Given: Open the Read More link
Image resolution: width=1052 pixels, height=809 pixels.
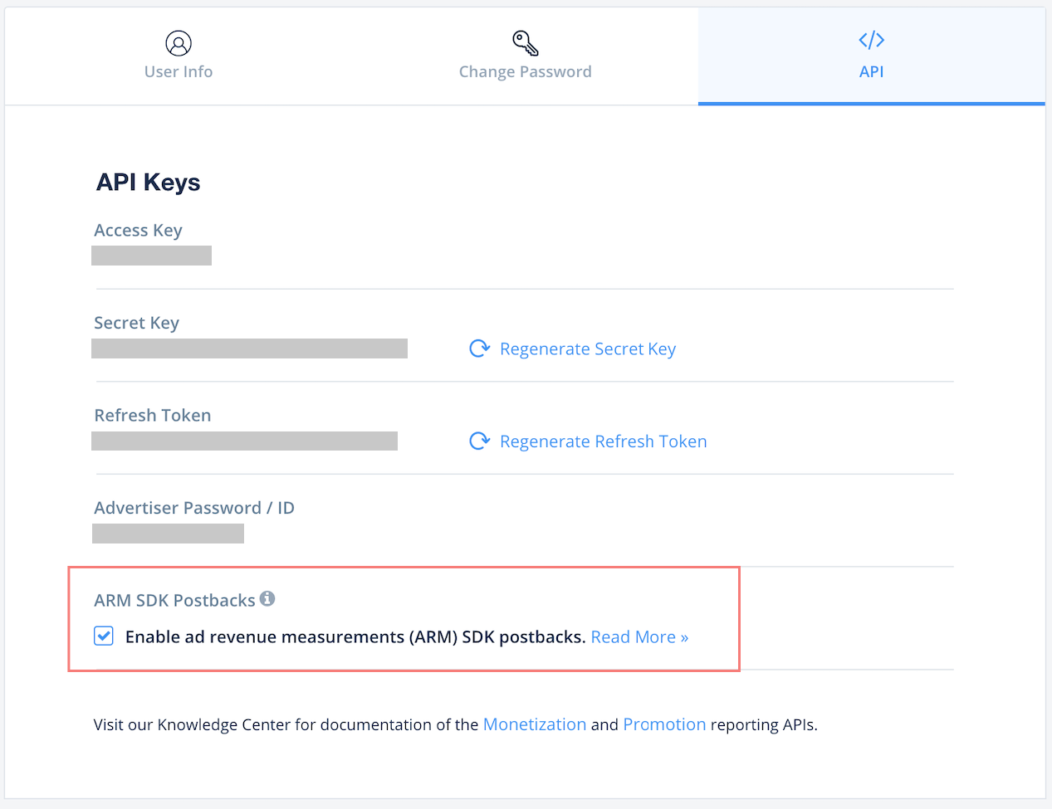Looking at the screenshot, I should point(639,637).
